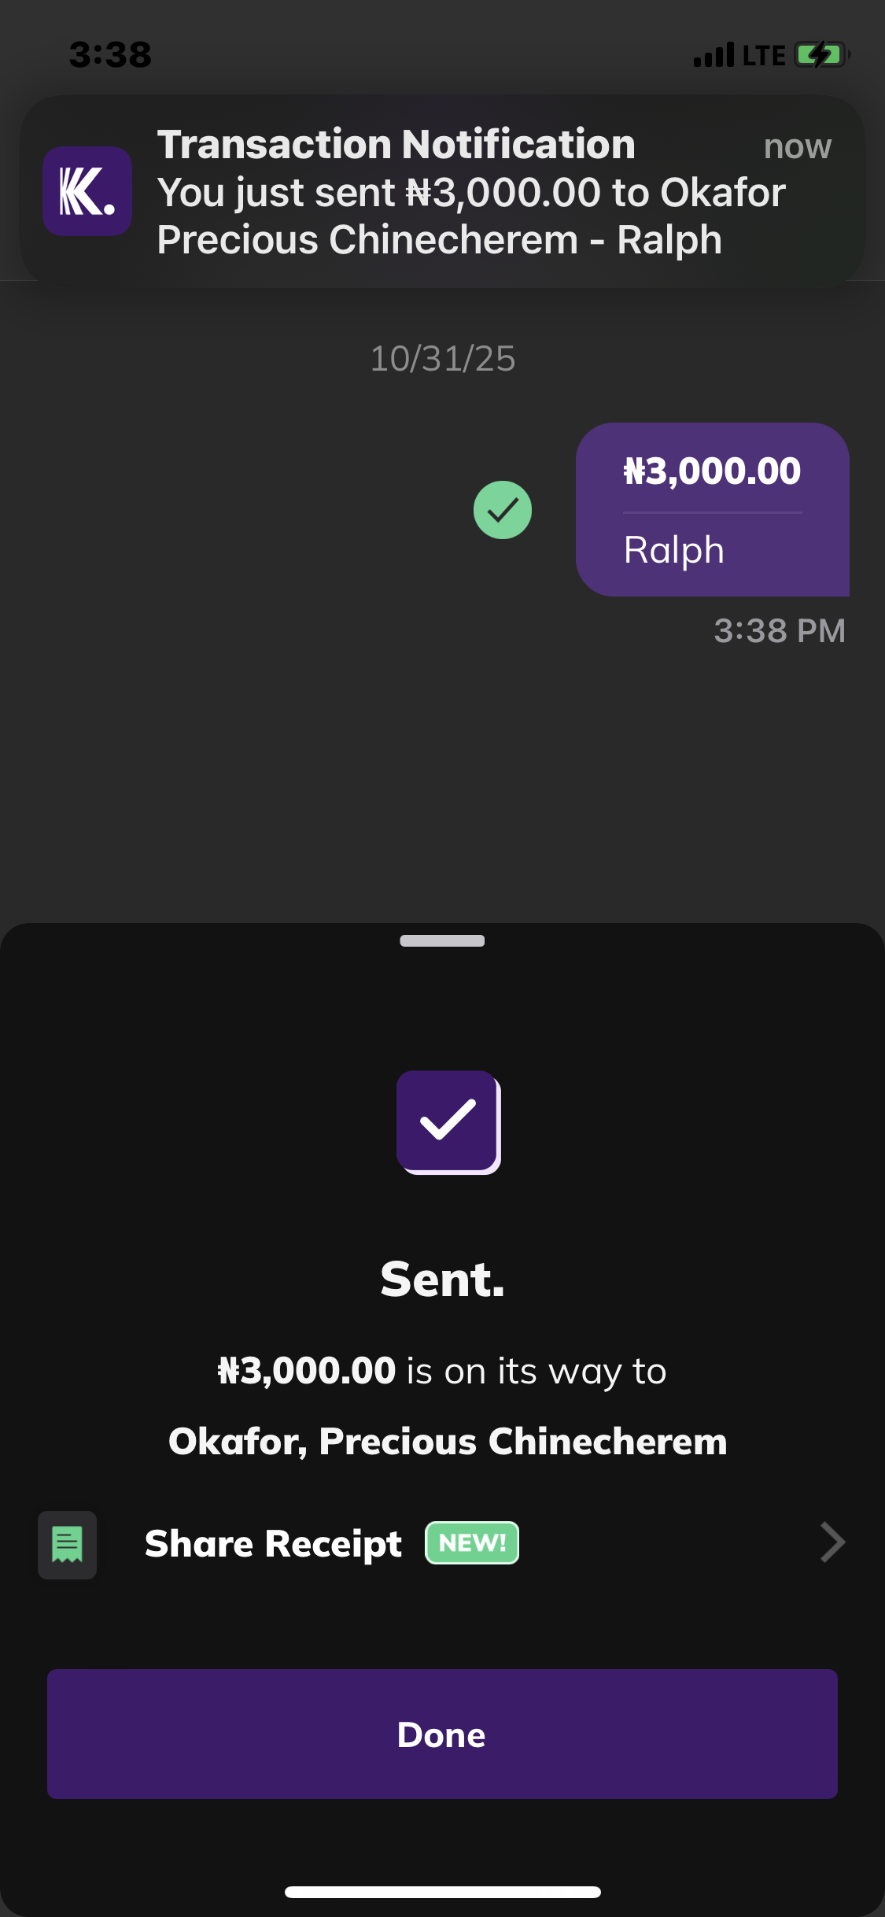Image resolution: width=885 pixels, height=1917 pixels.
Task: Tap the 3:38 PM message timestamp
Action: (779, 631)
